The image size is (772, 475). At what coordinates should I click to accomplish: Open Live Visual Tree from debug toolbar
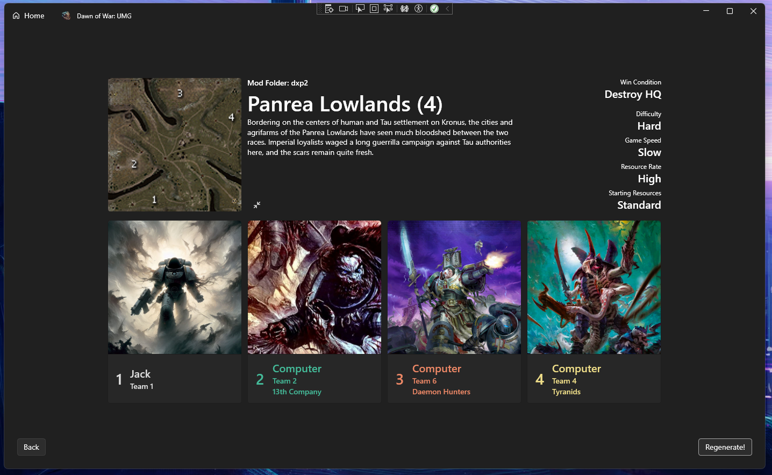tap(330, 9)
